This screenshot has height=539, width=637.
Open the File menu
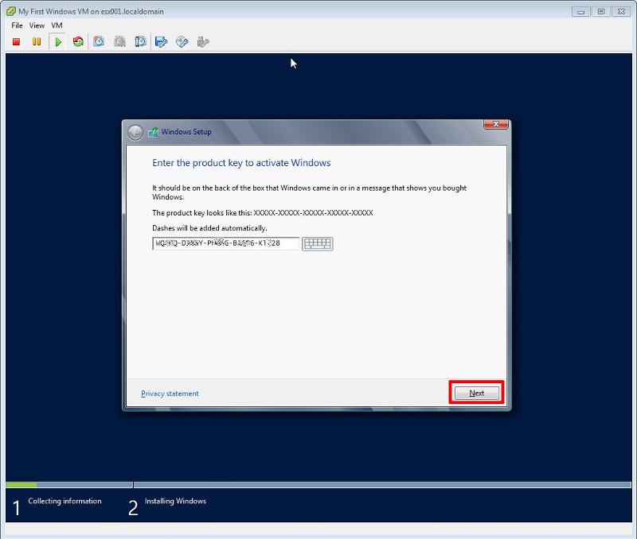tap(17, 25)
